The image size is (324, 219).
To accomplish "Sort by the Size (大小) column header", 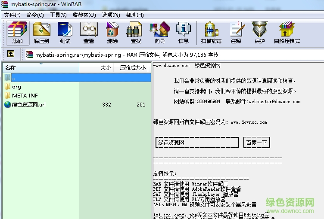I will (x=96, y=67).
